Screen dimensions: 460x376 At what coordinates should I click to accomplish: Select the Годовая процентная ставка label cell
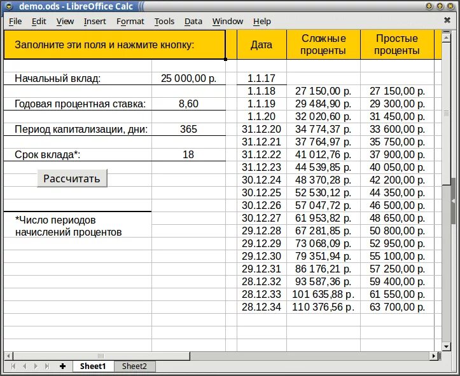[78, 104]
